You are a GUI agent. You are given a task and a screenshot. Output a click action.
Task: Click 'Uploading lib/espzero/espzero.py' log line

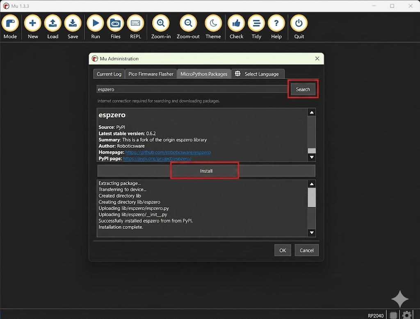(x=134, y=208)
